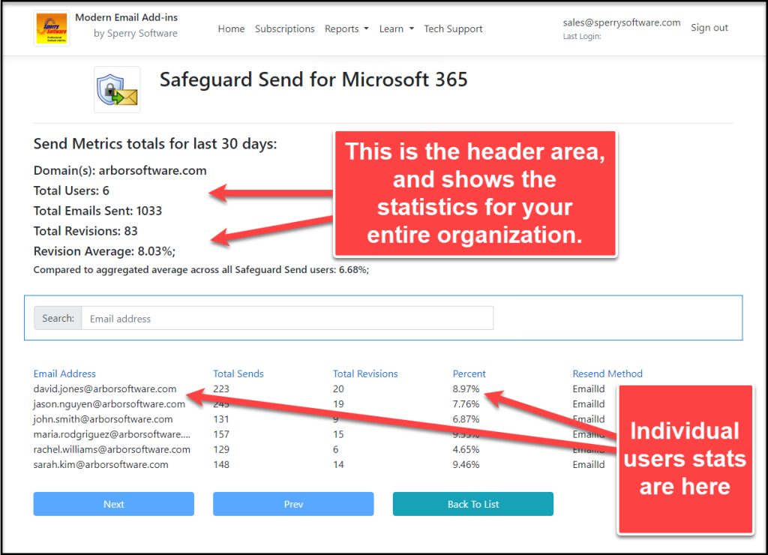Click the Safeguard Send shield icon
The image size is (768, 555).
tap(116, 88)
